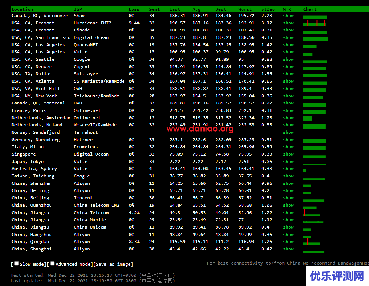Show MTR for Beijing Tencent row
This screenshot has height=286, width=369.
coord(288,198)
